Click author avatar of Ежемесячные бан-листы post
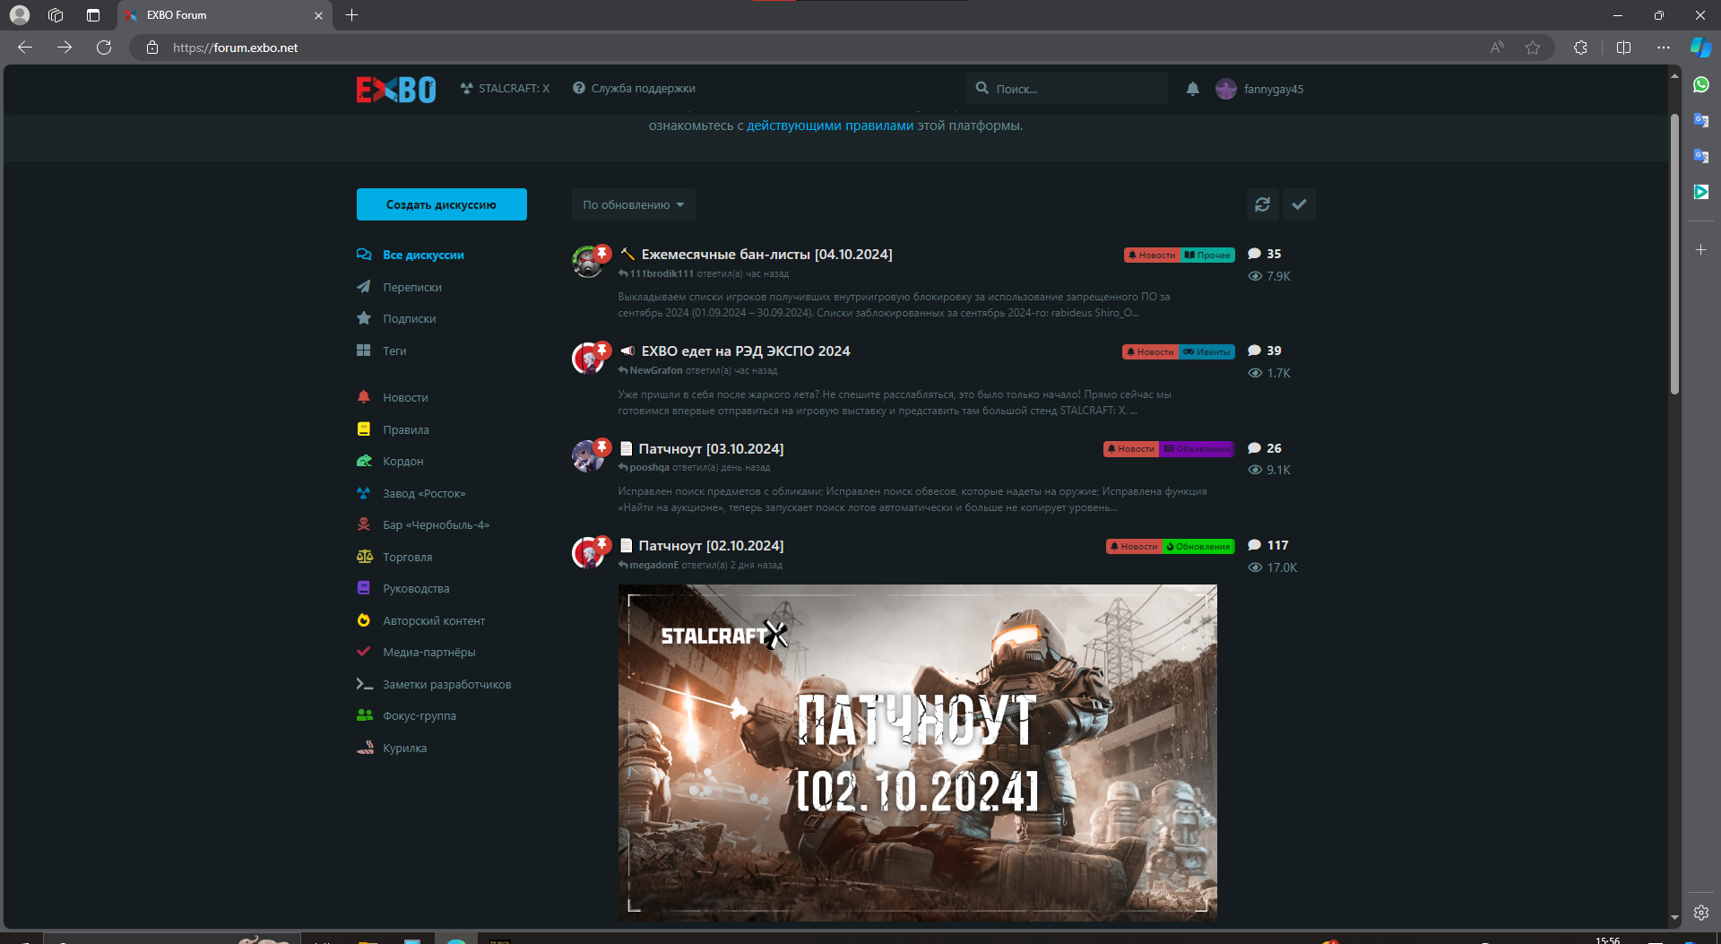This screenshot has width=1721, height=944. click(x=588, y=262)
